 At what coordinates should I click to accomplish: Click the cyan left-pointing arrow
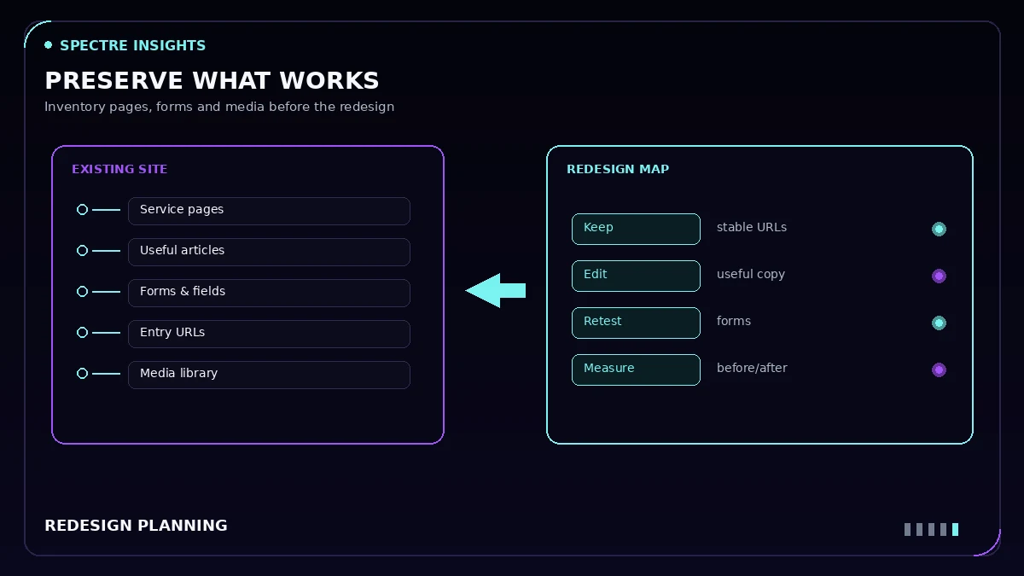(x=495, y=291)
